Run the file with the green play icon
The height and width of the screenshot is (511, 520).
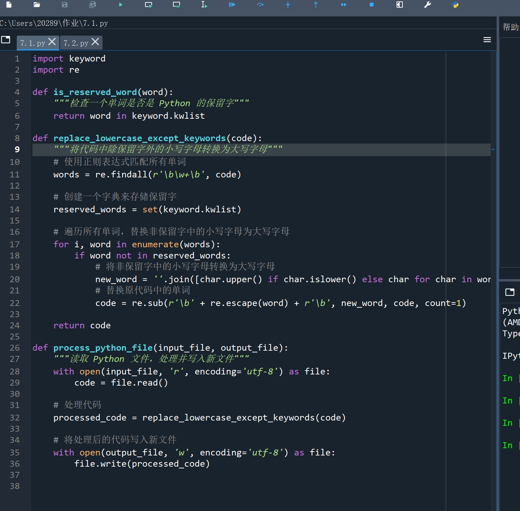121,5
